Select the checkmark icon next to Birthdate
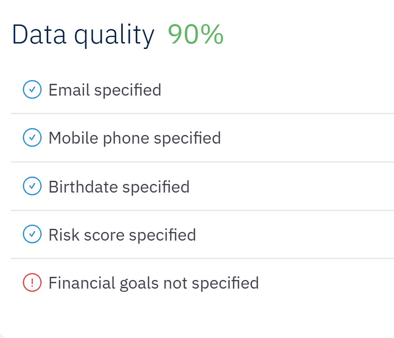 point(32,186)
